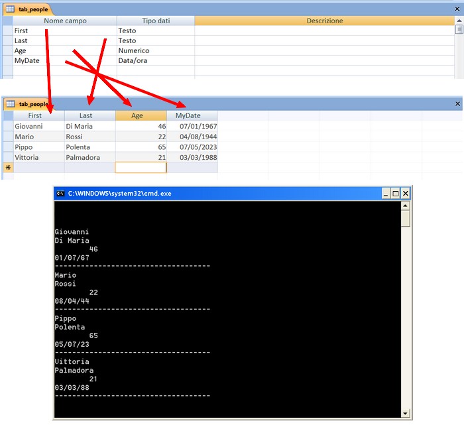Click the Last datasheet column header
The width and height of the screenshot is (464, 427).
90,115
